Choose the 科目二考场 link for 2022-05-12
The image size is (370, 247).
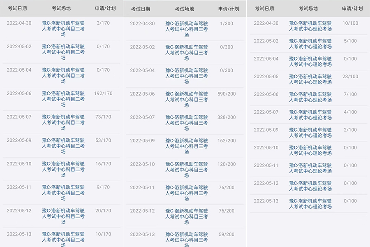pyautogui.click(x=63, y=216)
